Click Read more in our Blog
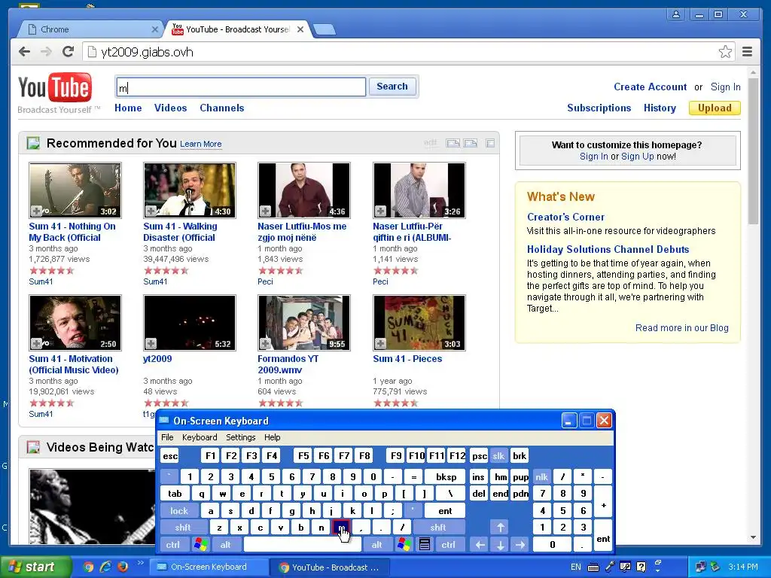Viewport: 771px width, 578px height. tap(681, 328)
